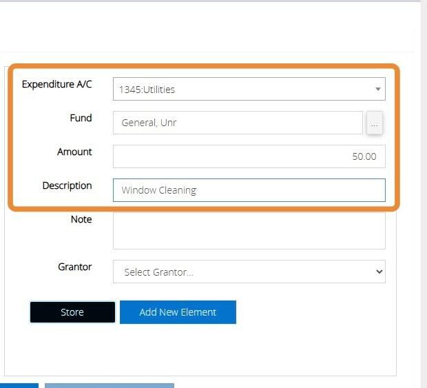Click the 'Grantor' label text

point(74,267)
